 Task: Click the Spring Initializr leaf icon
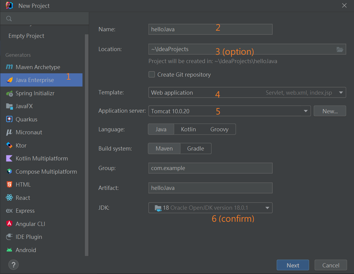tap(9, 93)
